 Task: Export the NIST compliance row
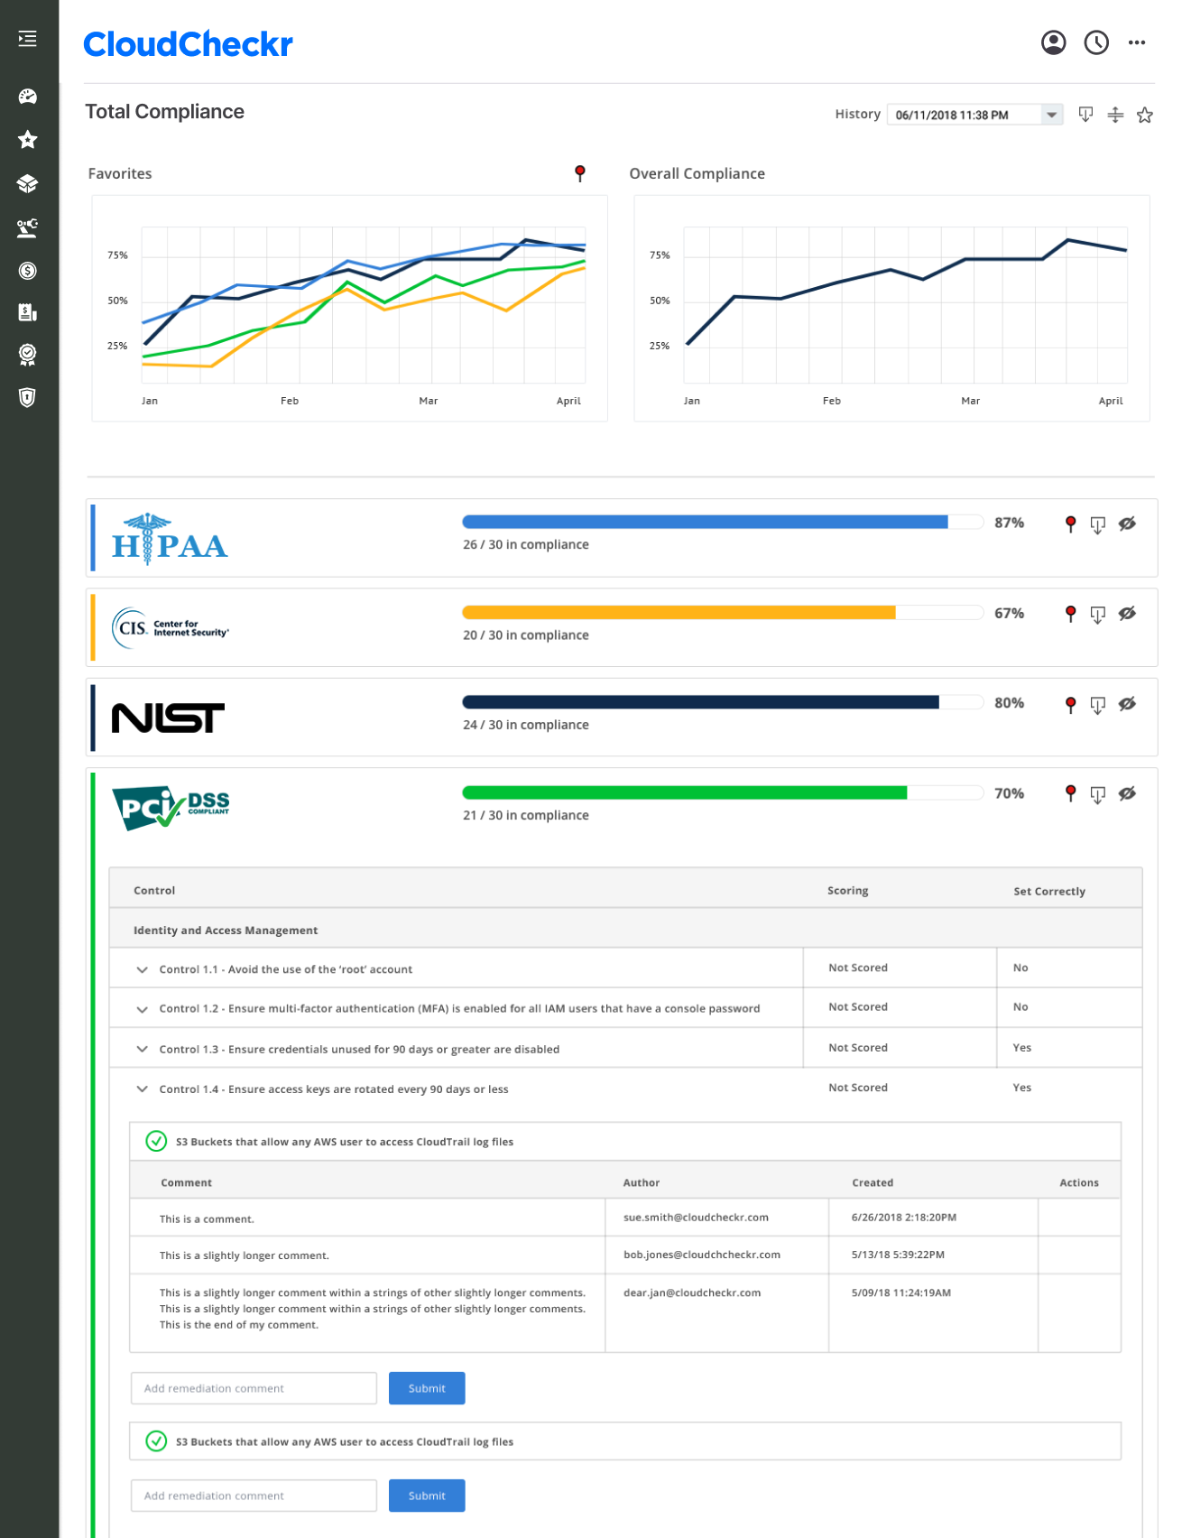[x=1097, y=706]
